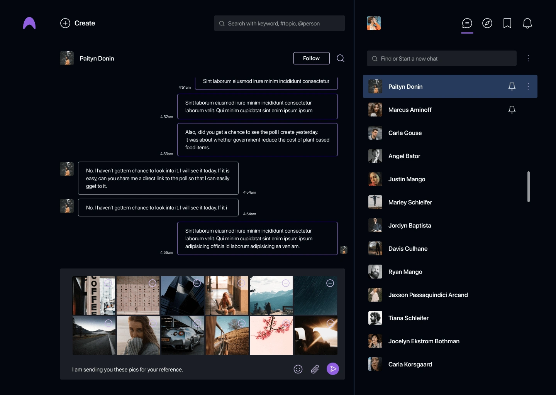Click the purple app logo
The width and height of the screenshot is (556, 395).
(29, 24)
